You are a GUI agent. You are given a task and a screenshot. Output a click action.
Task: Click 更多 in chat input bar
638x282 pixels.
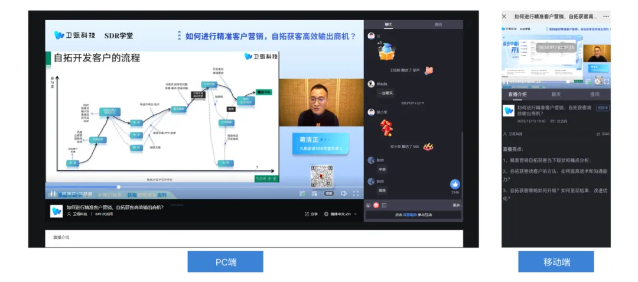tap(456, 205)
